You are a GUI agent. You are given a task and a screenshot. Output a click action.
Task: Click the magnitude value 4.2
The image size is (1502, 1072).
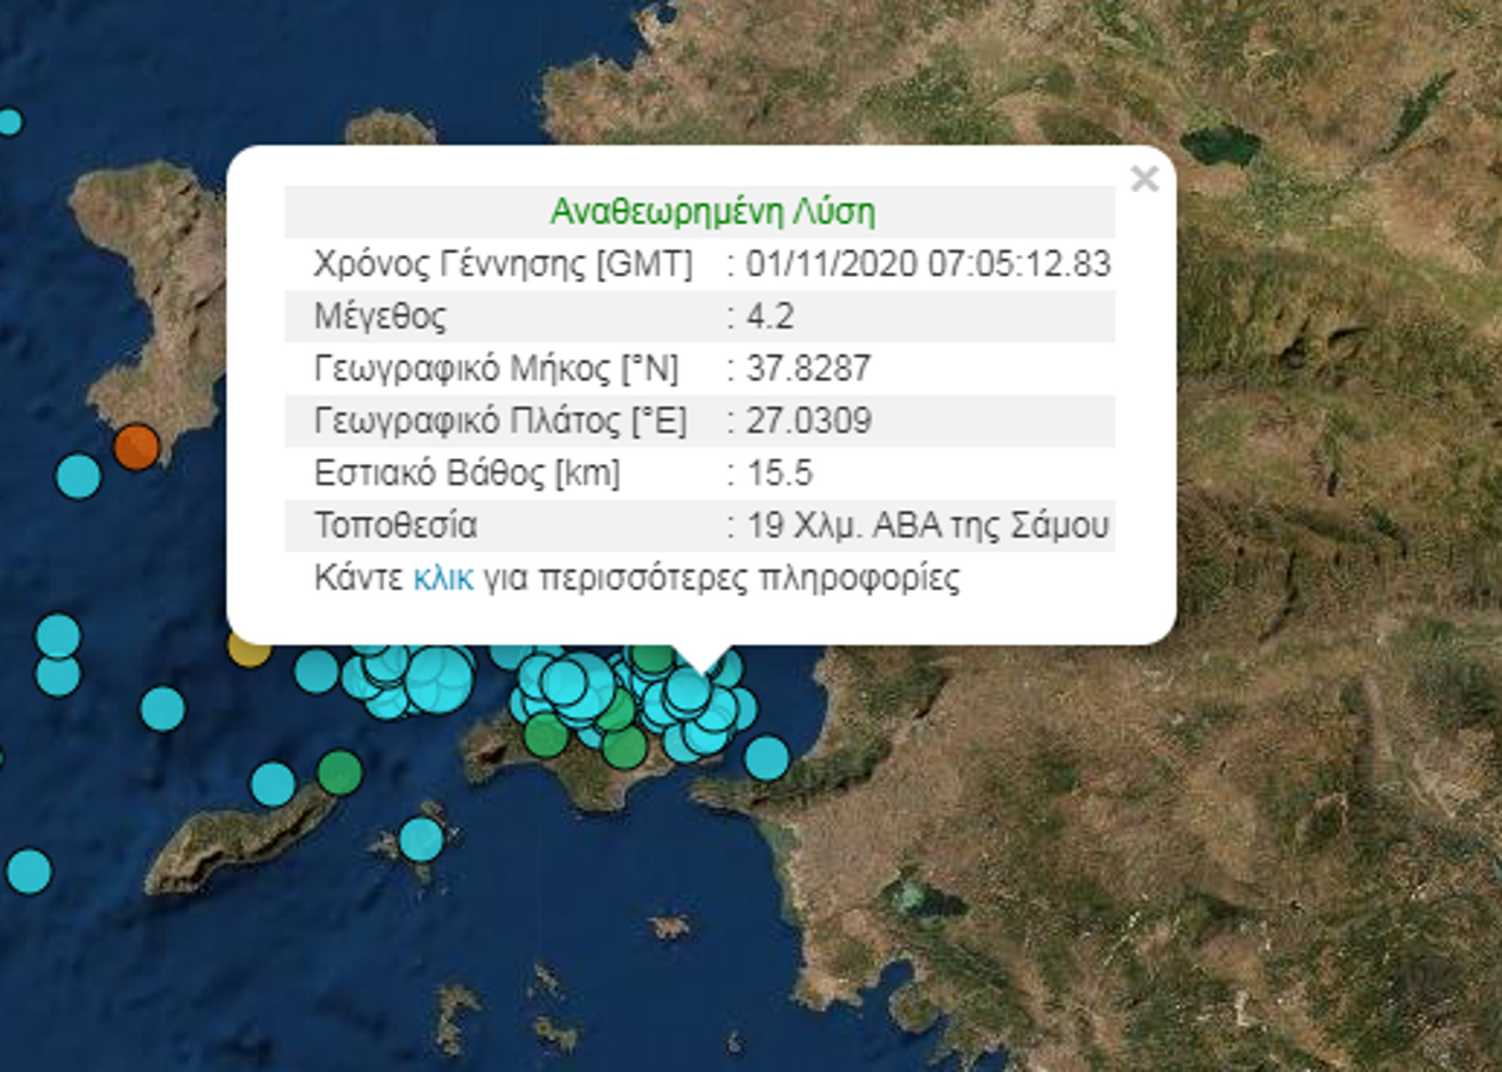tap(769, 316)
